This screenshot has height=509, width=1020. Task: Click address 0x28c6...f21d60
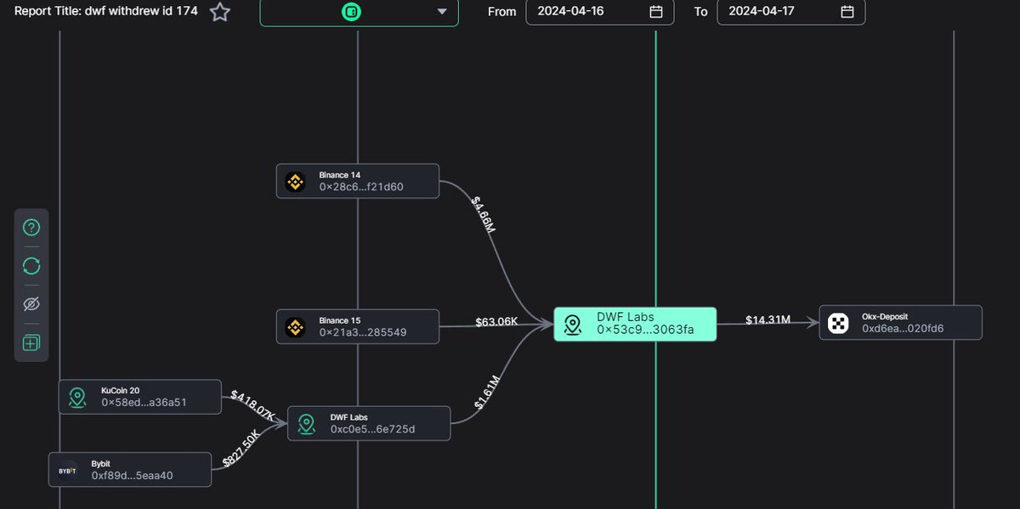point(361,187)
